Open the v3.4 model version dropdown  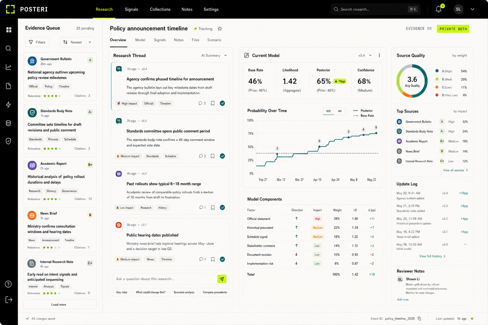click(365, 56)
